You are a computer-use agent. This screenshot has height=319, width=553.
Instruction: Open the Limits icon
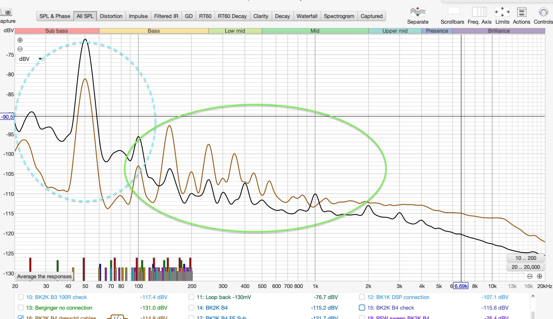point(502,12)
